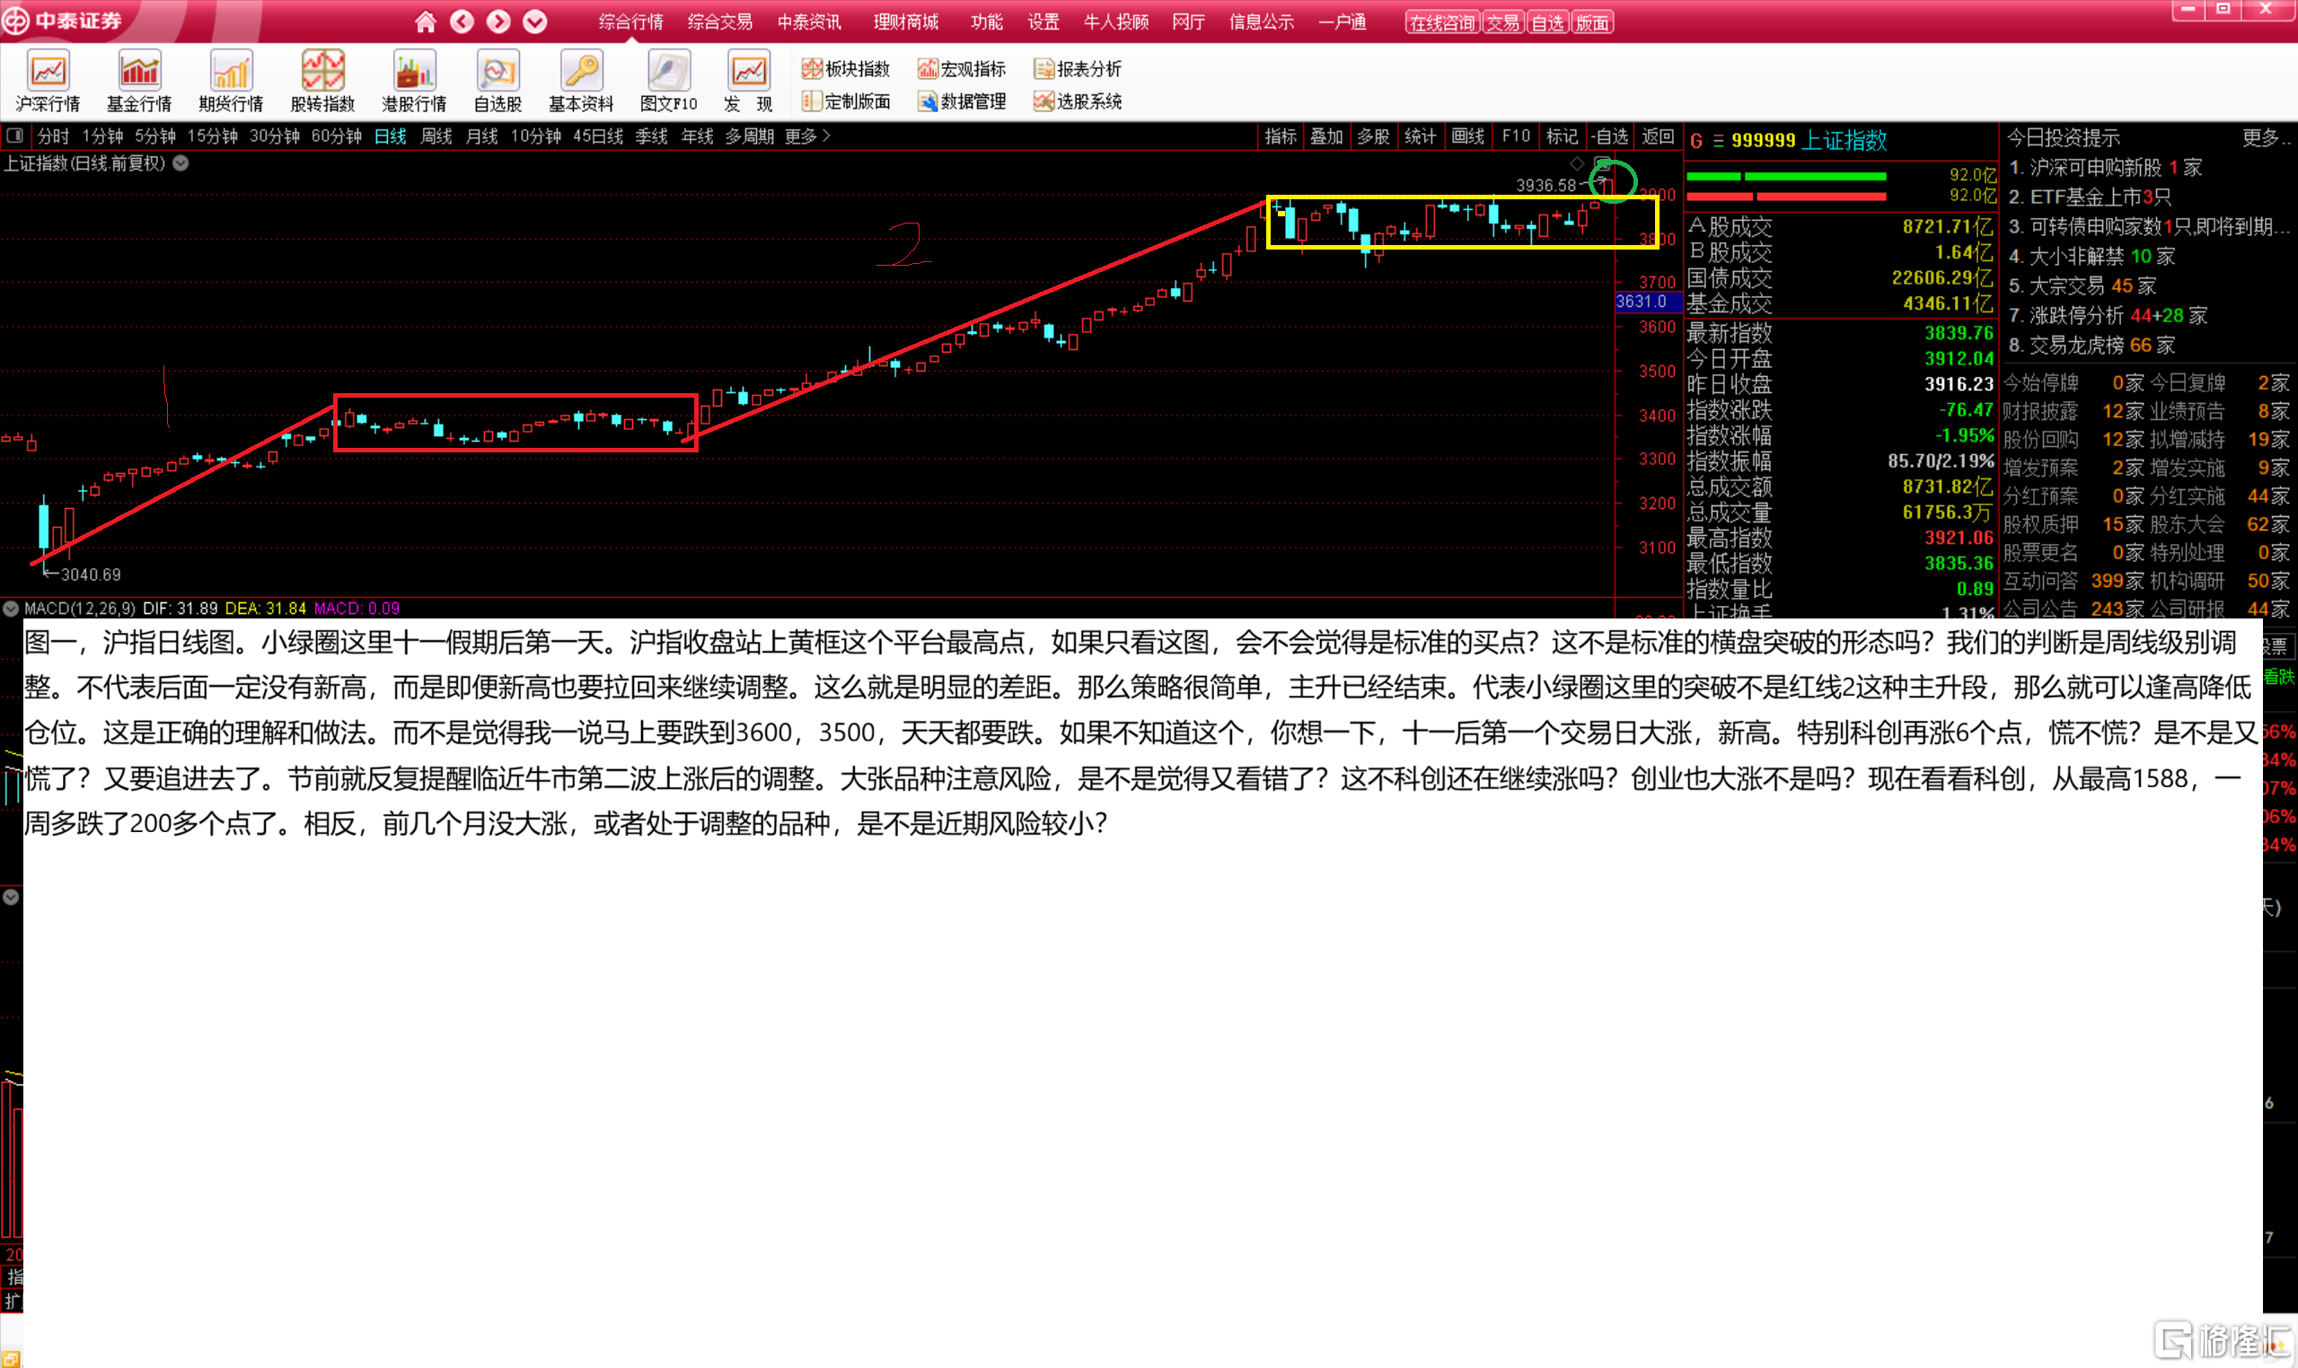2298x1368 pixels.
Task: Go back with the left arrow button
Action: (462, 22)
